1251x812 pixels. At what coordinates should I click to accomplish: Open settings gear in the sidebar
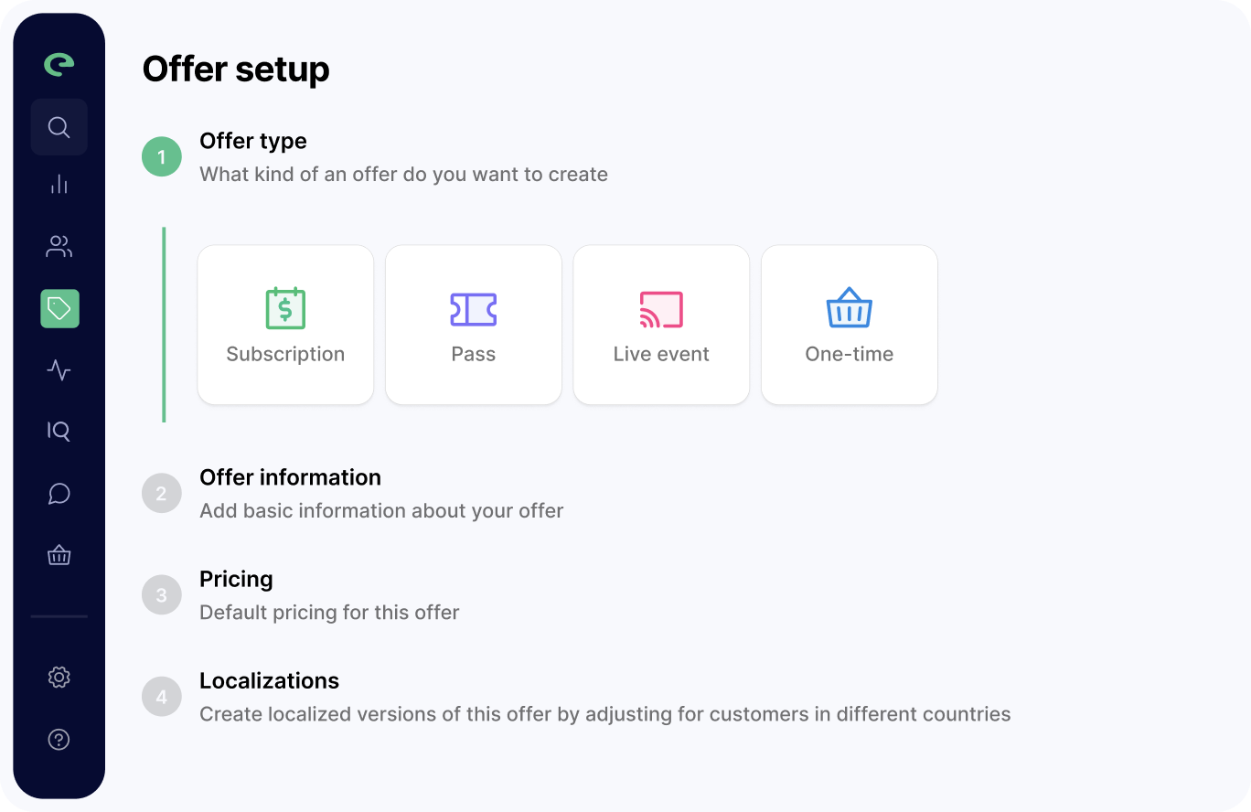point(59,678)
